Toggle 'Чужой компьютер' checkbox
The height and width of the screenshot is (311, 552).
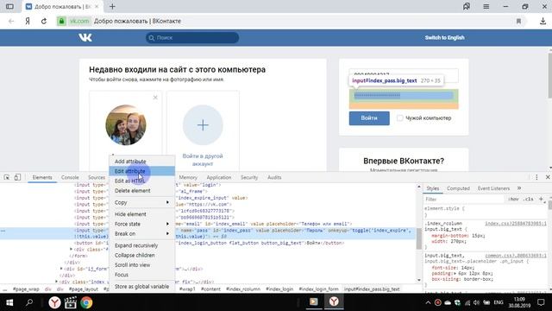[400, 118]
